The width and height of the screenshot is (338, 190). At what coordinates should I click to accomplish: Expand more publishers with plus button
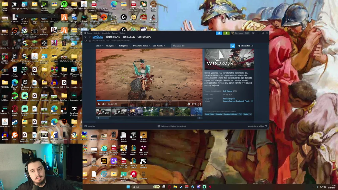pyautogui.click(x=252, y=101)
